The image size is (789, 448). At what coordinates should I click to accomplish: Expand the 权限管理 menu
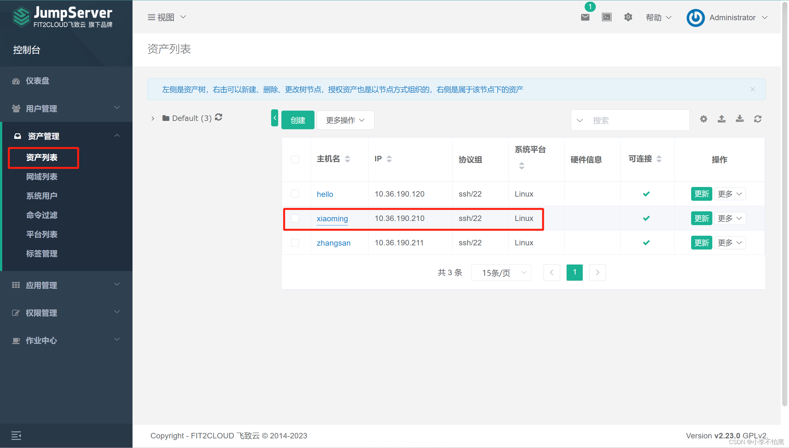coord(66,313)
